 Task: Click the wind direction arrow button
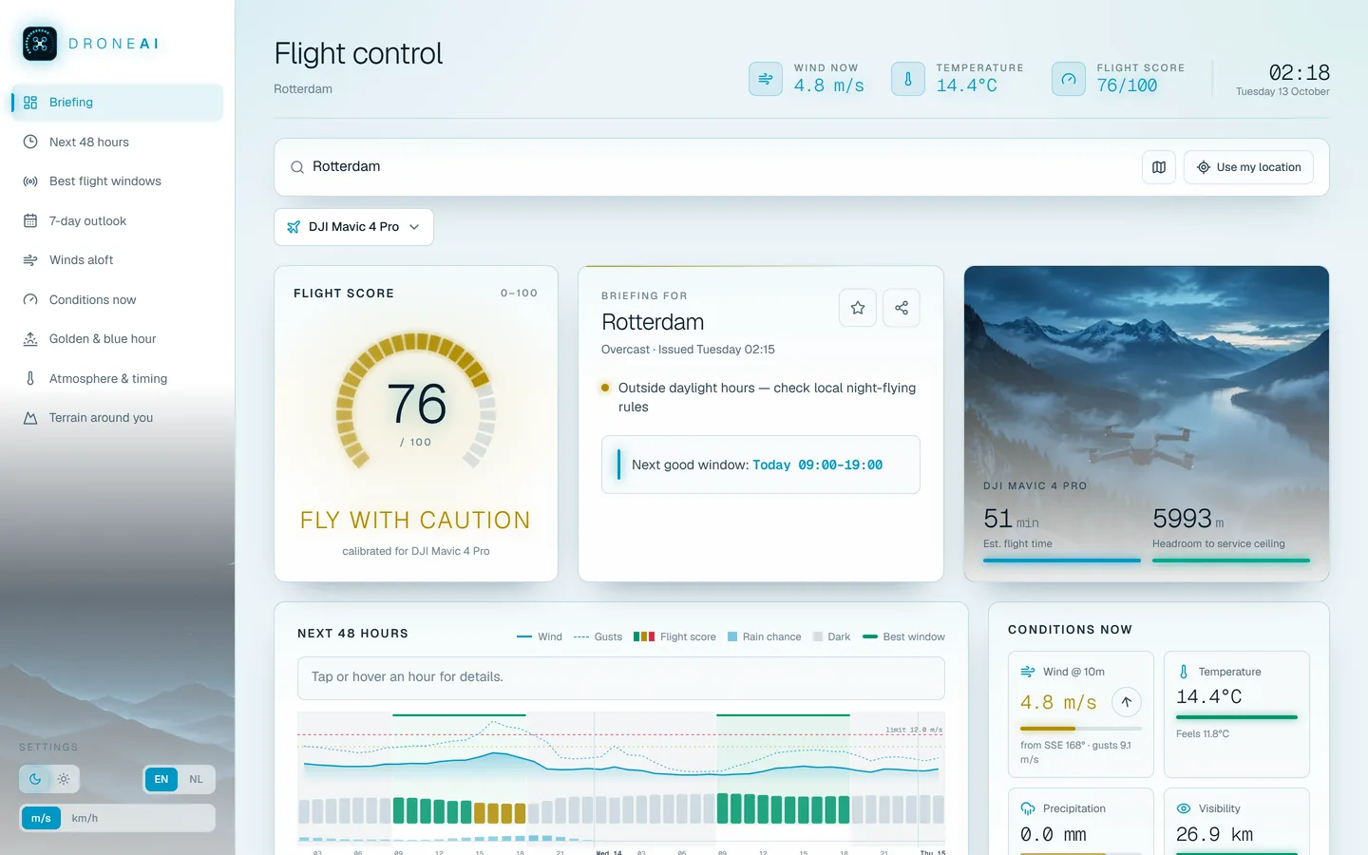pos(1127,702)
